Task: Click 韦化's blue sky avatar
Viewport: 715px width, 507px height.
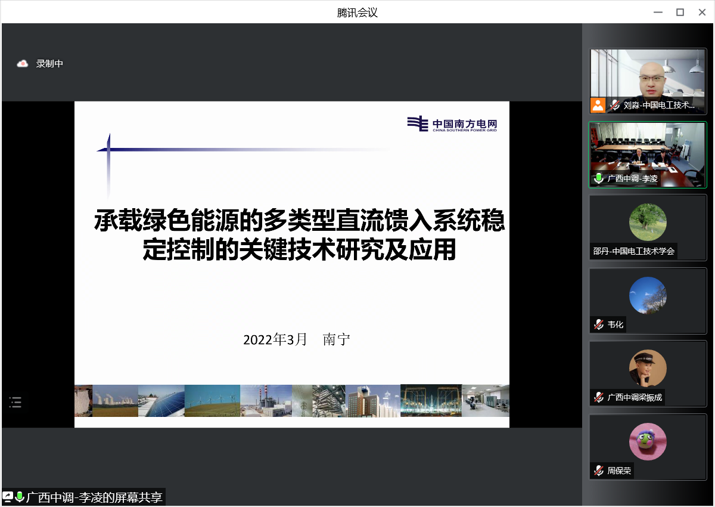Action: pyautogui.click(x=648, y=295)
